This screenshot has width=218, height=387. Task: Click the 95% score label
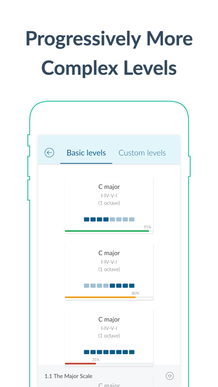click(x=147, y=227)
